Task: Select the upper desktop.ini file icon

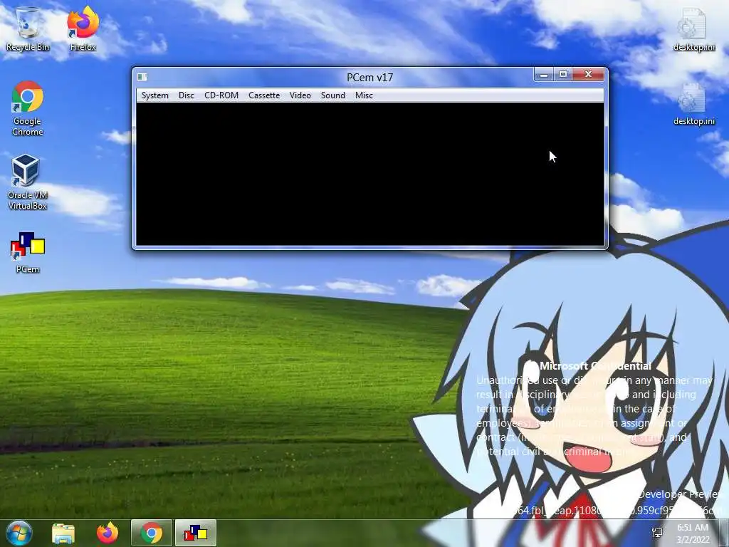Action: pos(693,28)
